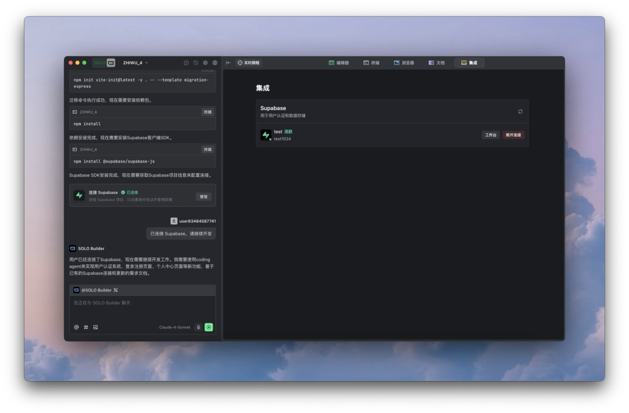Insert a mention with the @ icon
The width and height of the screenshot is (629, 413).
pyautogui.click(x=76, y=327)
